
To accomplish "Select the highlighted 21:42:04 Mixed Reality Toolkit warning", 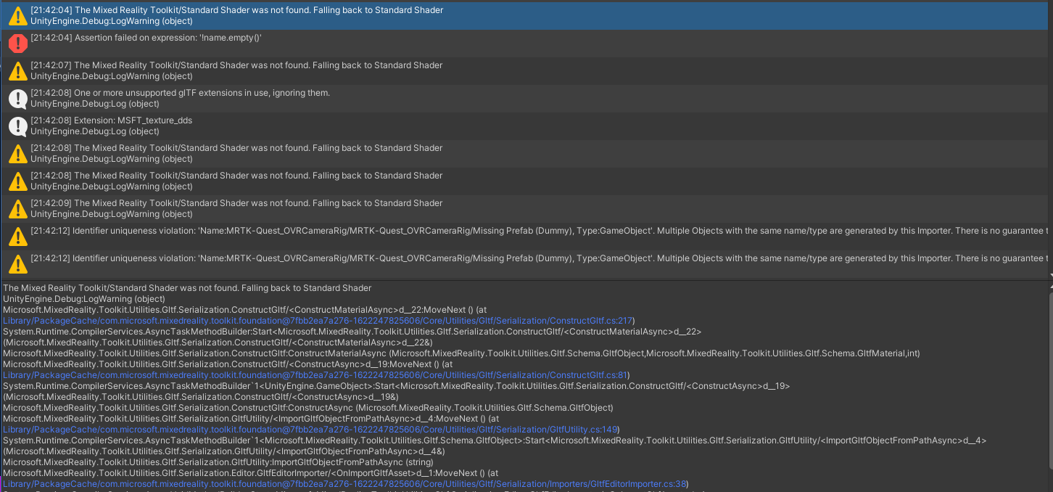I will pos(290,15).
